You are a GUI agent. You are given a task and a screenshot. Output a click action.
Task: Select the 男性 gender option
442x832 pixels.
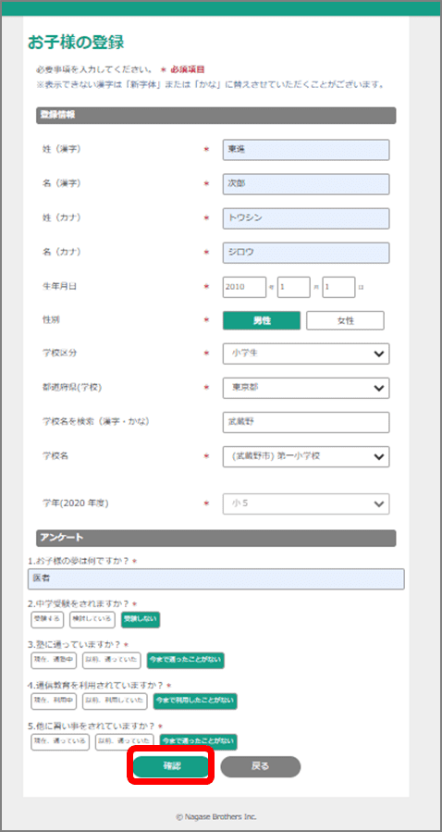coord(262,320)
